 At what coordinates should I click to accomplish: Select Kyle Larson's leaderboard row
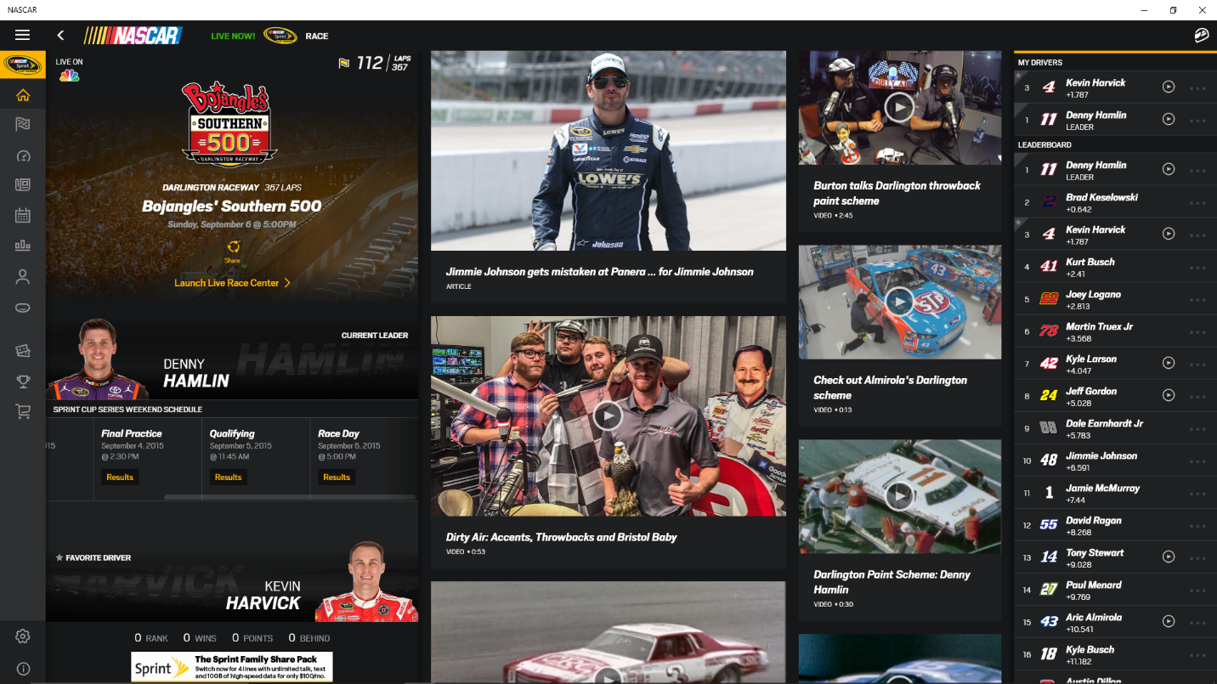[1115, 364]
